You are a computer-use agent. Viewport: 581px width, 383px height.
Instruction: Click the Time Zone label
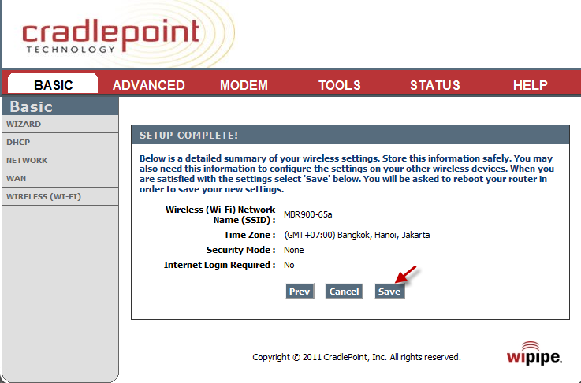pos(249,235)
